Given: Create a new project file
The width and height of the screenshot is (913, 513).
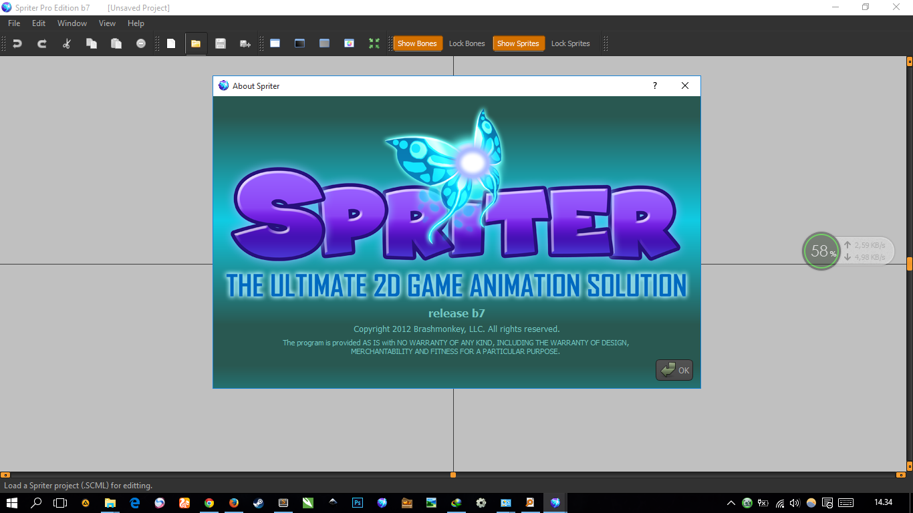Looking at the screenshot, I should pos(171,43).
